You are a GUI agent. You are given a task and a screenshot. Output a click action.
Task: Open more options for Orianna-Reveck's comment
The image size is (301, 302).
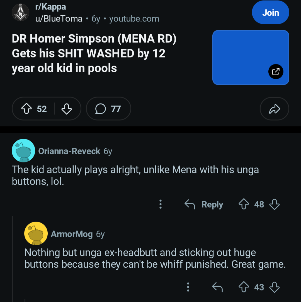point(160,204)
